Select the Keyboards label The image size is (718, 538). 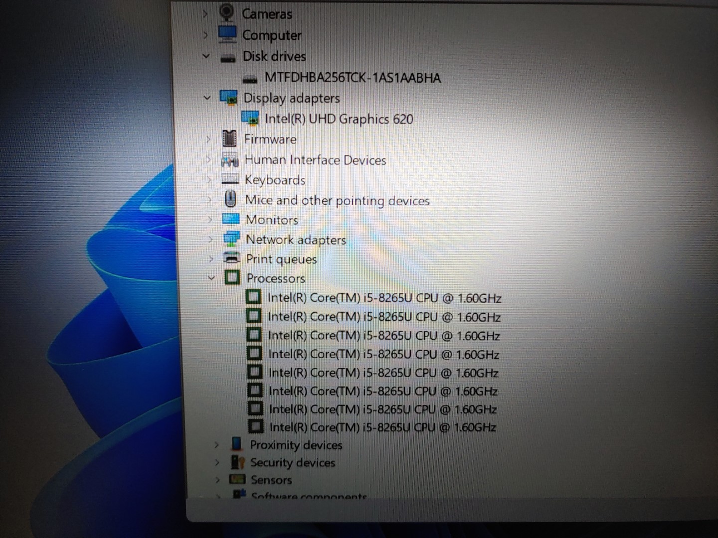pos(275,180)
